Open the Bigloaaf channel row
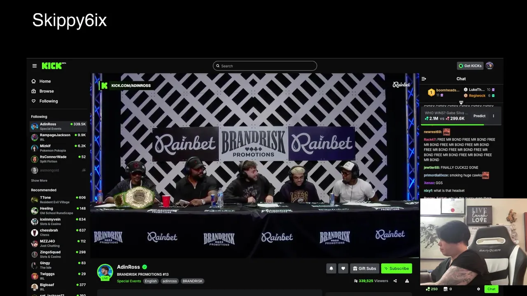The height and width of the screenshot is (296, 527). (x=58, y=287)
